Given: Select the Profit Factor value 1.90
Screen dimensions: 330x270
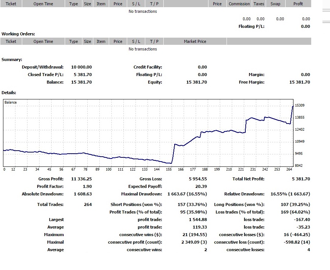Looking at the screenshot, I should [87, 186].
